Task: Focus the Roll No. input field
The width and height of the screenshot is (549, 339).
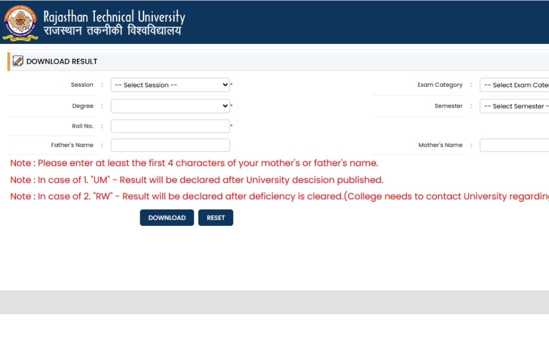Action: [170, 126]
